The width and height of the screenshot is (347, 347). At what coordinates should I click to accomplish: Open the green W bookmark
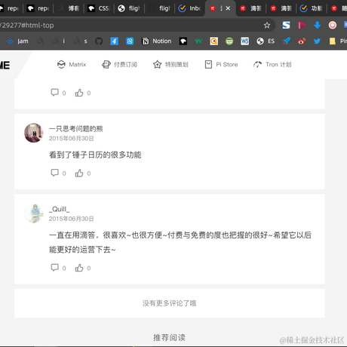(198, 41)
